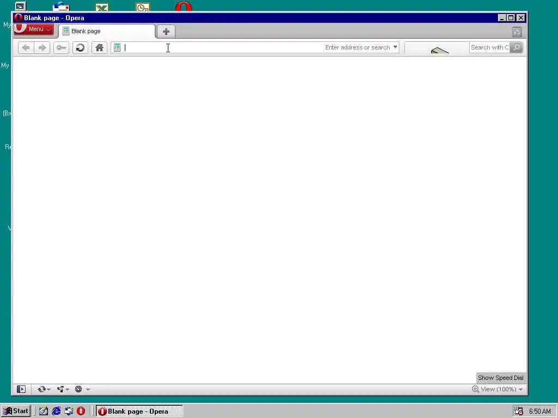558x418 pixels.
Task: Click the page icon inside the address bar
Action: 117,47
